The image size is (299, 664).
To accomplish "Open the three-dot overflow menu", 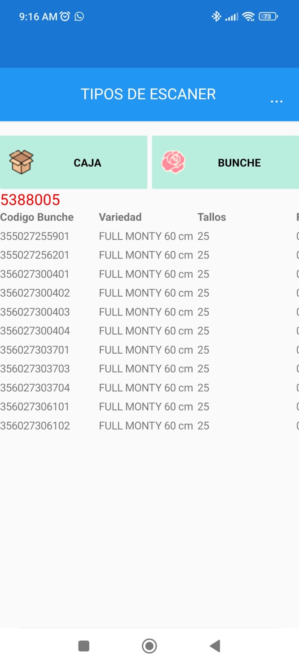I will pyautogui.click(x=276, y=101).
